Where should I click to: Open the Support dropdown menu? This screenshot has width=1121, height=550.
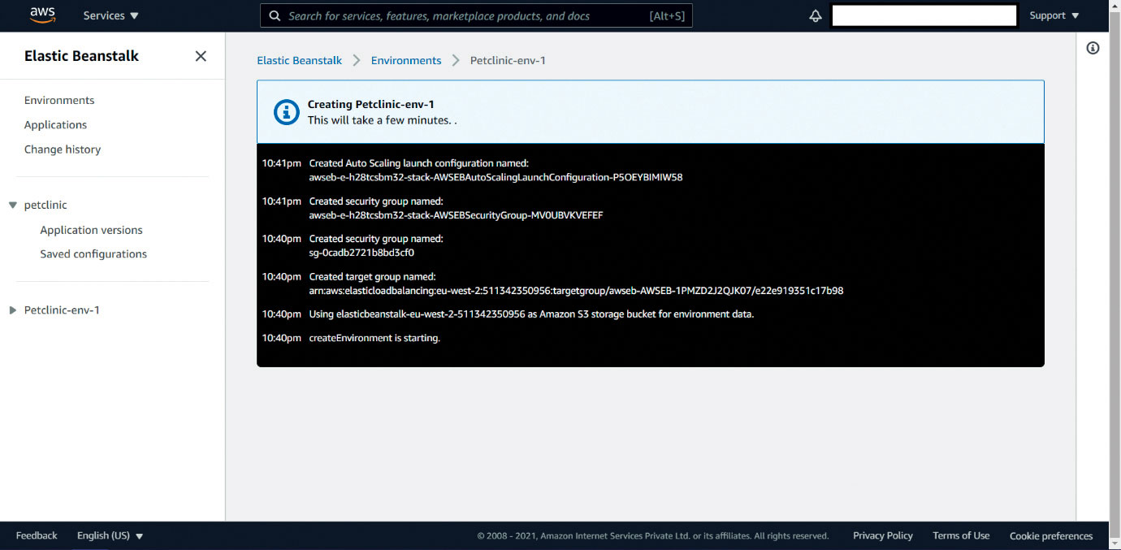1054,15
